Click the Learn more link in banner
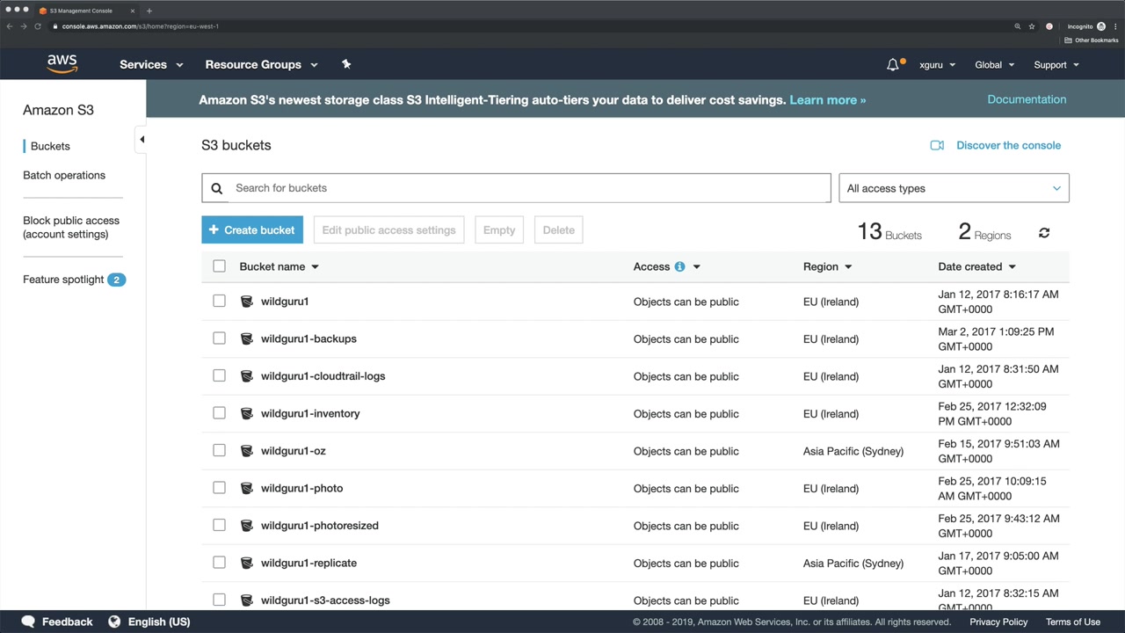1125x633 pixels. coord(827,100)
